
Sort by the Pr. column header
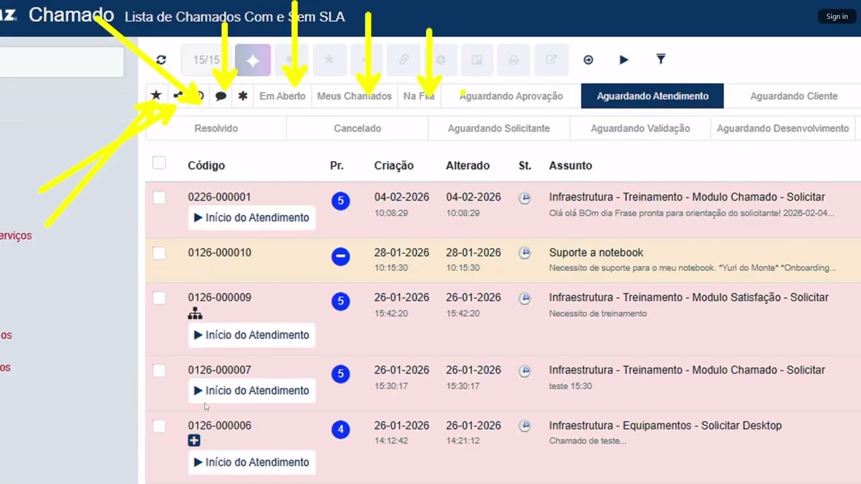click(x=336, y=165)
